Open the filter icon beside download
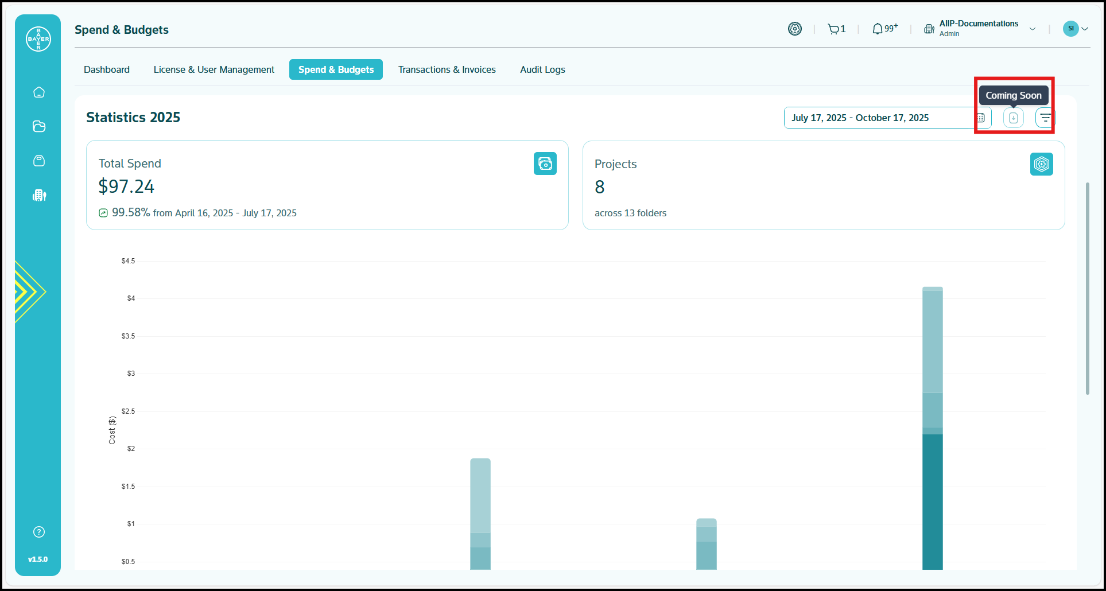1106x591 pixels. coord(1045,118)
